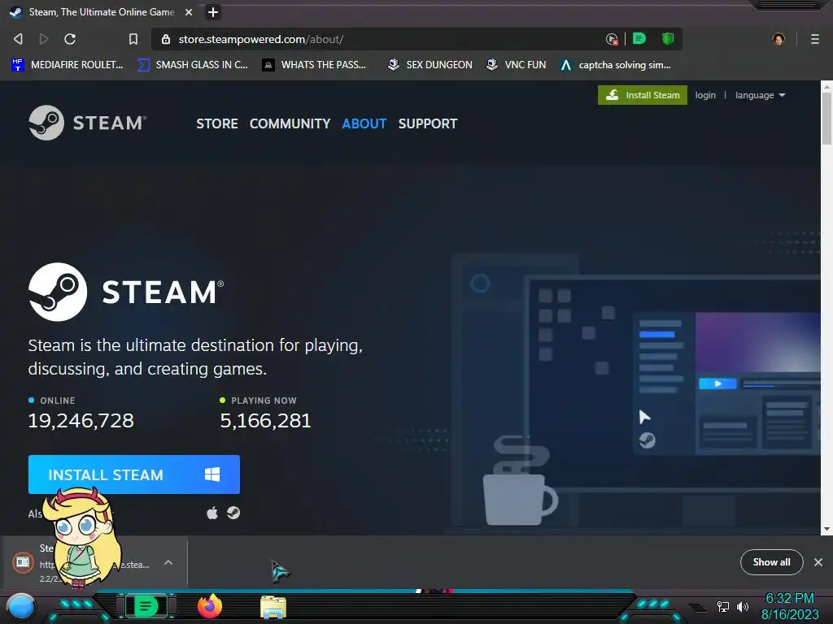The image size is (833, 624).
Task: Click the browser forward arrow
Action: [x=44, y=39]
